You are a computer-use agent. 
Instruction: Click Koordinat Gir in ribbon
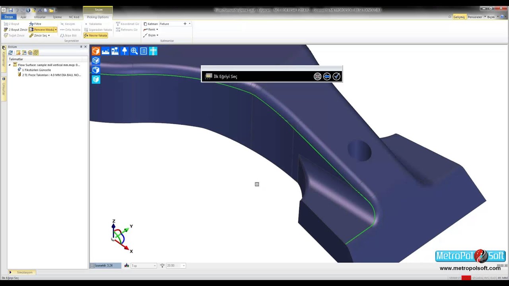[x=127, y=24]
